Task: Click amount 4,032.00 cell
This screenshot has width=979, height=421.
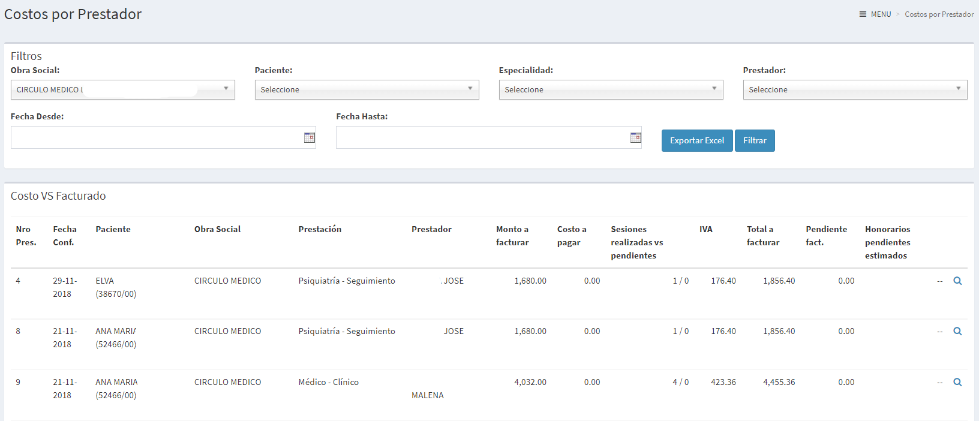Action: click(530, 382)
